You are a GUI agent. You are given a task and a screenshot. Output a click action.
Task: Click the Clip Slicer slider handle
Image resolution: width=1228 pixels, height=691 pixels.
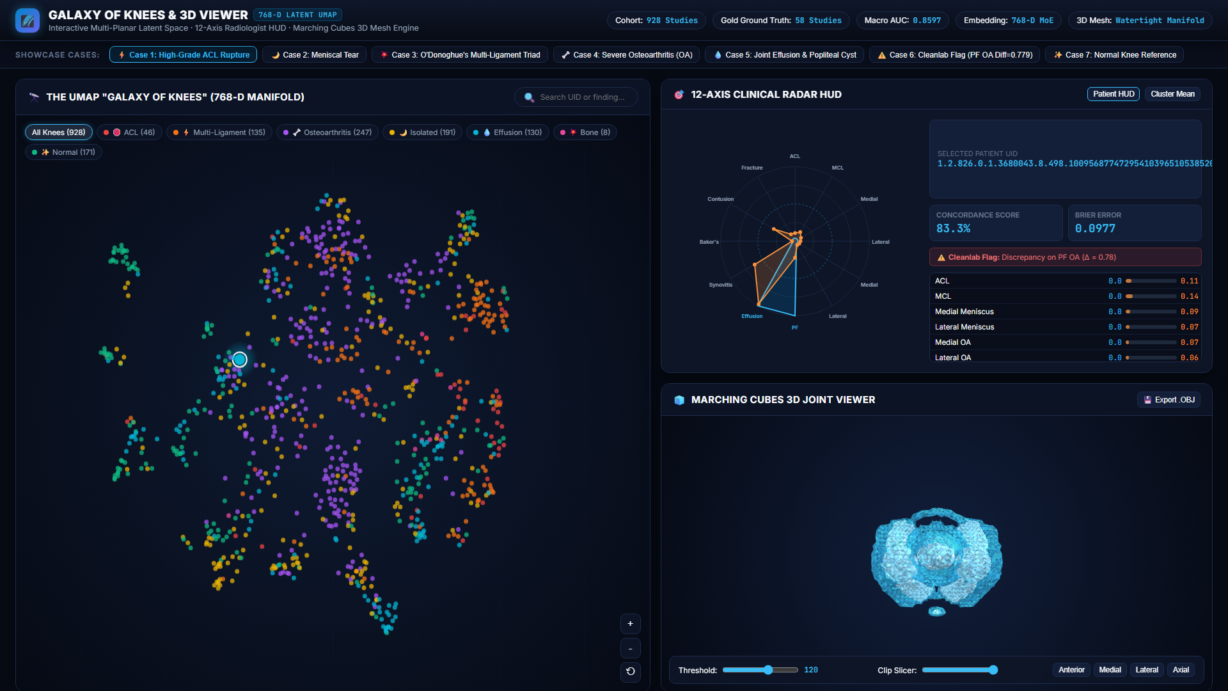(993, 670)
